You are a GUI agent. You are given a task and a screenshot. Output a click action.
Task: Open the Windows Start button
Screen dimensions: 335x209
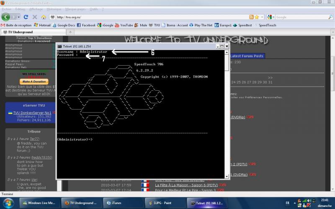pyautogui.click(x=8, y=203)
